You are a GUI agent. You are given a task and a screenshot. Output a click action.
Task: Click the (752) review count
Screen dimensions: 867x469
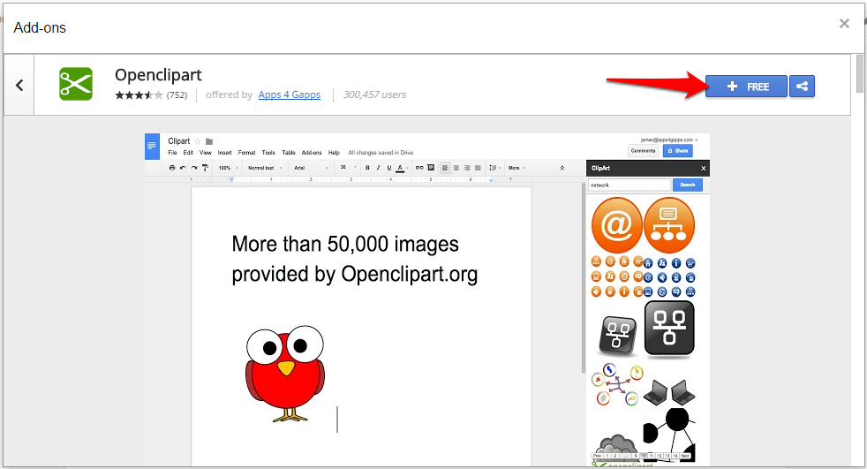coord(177,95)
